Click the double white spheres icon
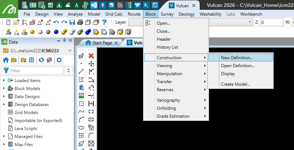294x150 pixels. [72, 32]
